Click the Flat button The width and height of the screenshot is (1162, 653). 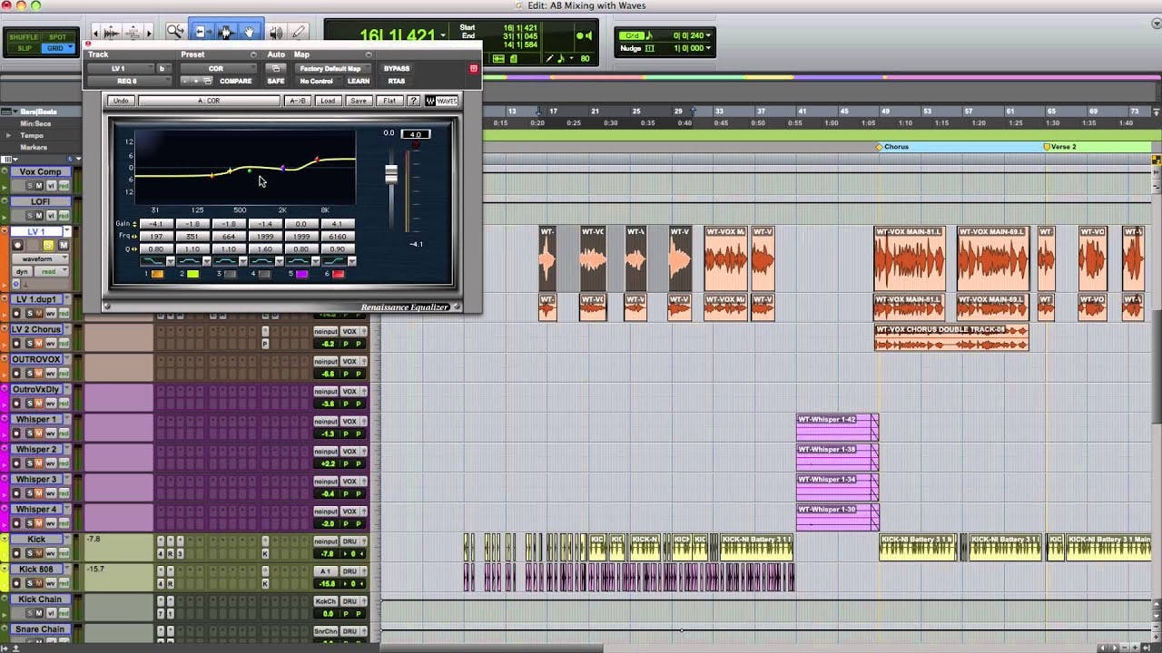coord(389,101)
